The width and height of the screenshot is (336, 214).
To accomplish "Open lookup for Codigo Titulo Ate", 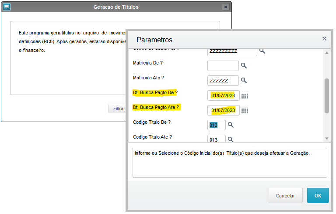I will coord(231,139).
